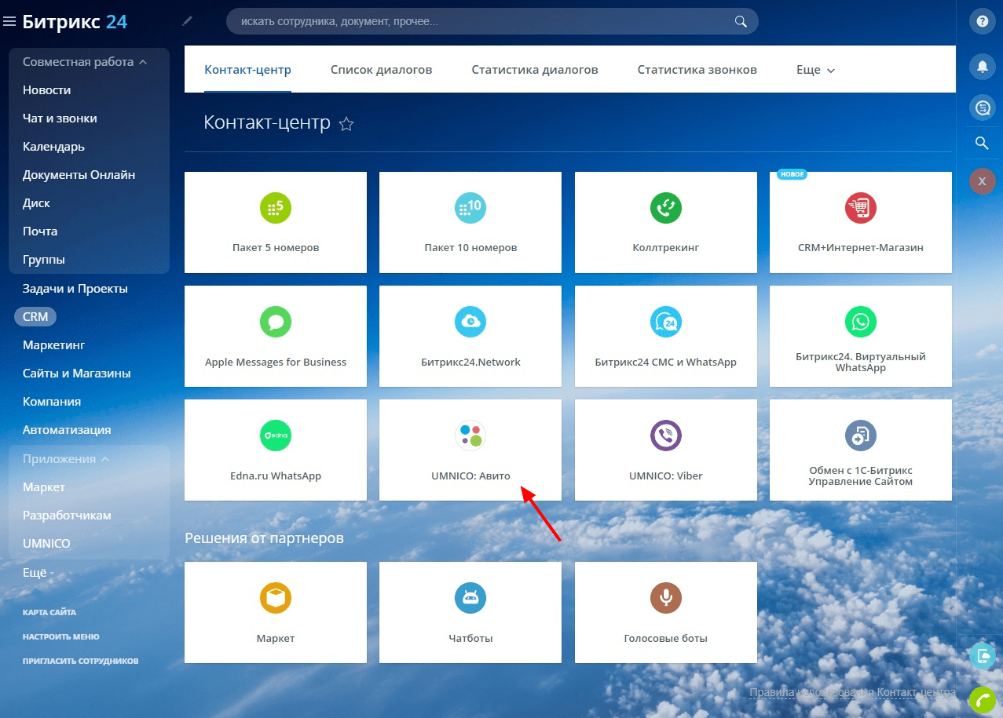Viewport: 1003px width, 718px height.
Task: Select the Коллтрекинг phone icon
Action: [x=665, y=208]
